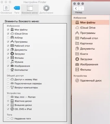The height and width of the screenshot is (124, 110).
Task: Check the Dolmetscher home folder checkbox
Action: [x=8, y=70]
